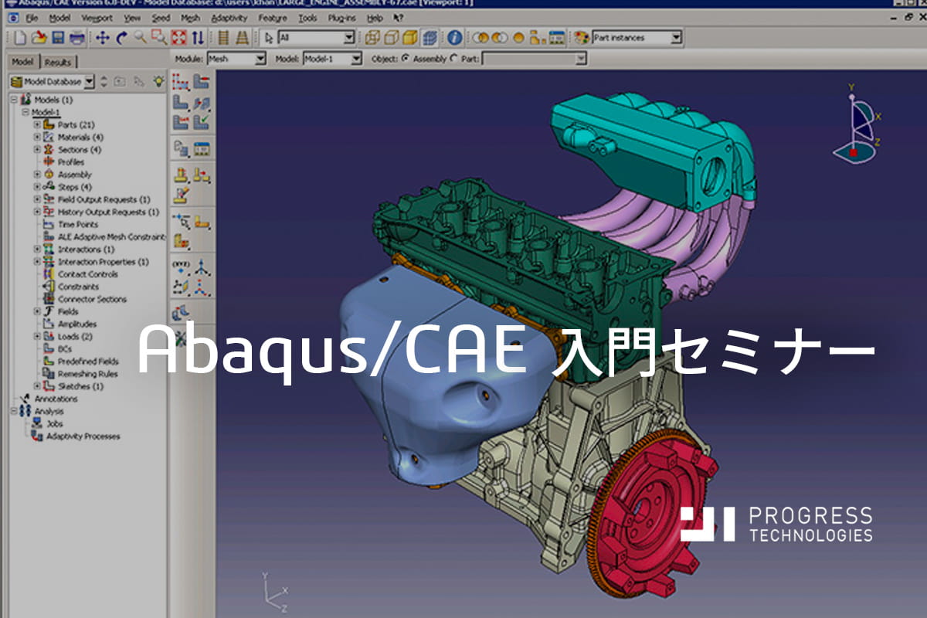
Task: Click the Print toolbar icon
Action: (76, 37)
